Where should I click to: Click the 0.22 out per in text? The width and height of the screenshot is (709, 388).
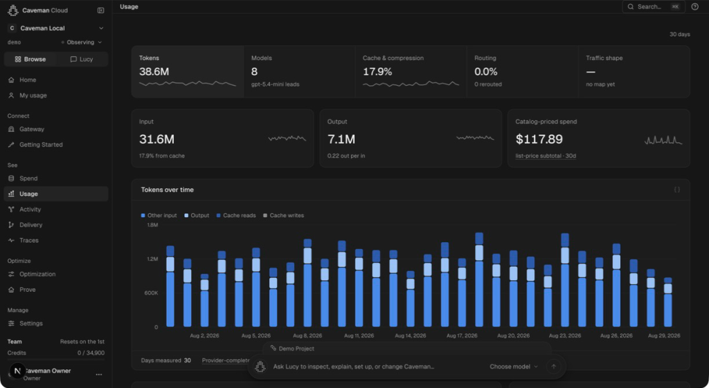[346, 156]
